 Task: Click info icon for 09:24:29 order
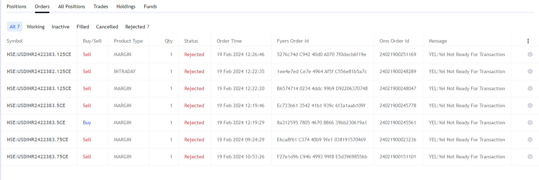coord(530,140)
